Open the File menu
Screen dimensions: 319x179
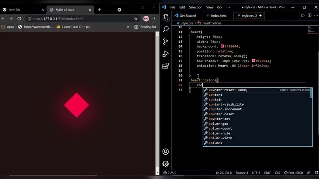pyautogui.click(x=173, y=7)
